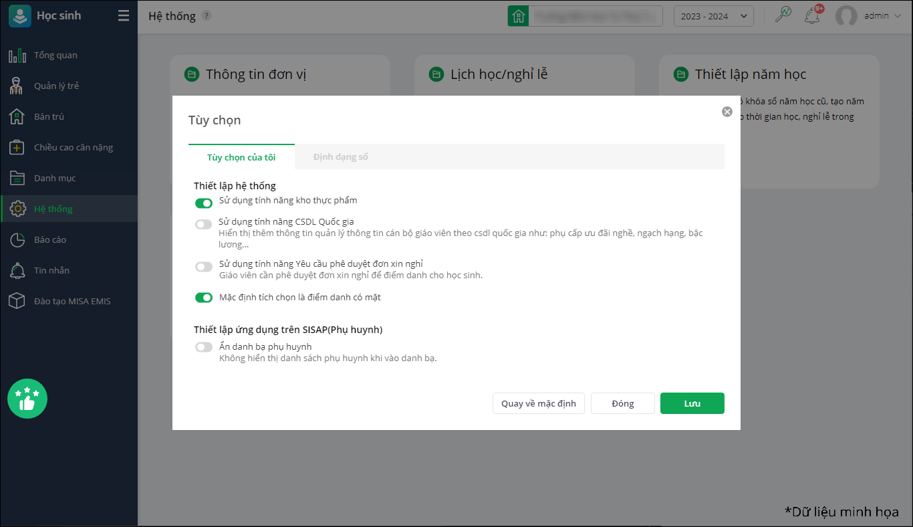The height and width of the screenshot is (527, 913).
Task: Open the notification bell icon
Action: click(x=812, y=15)
